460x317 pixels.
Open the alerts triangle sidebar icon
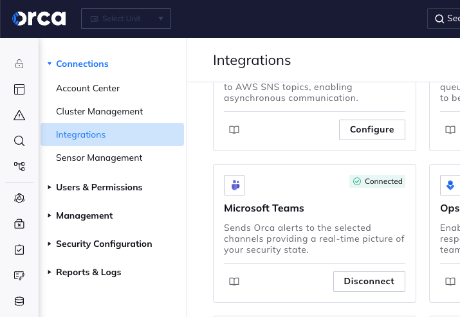tap(19, 115)
